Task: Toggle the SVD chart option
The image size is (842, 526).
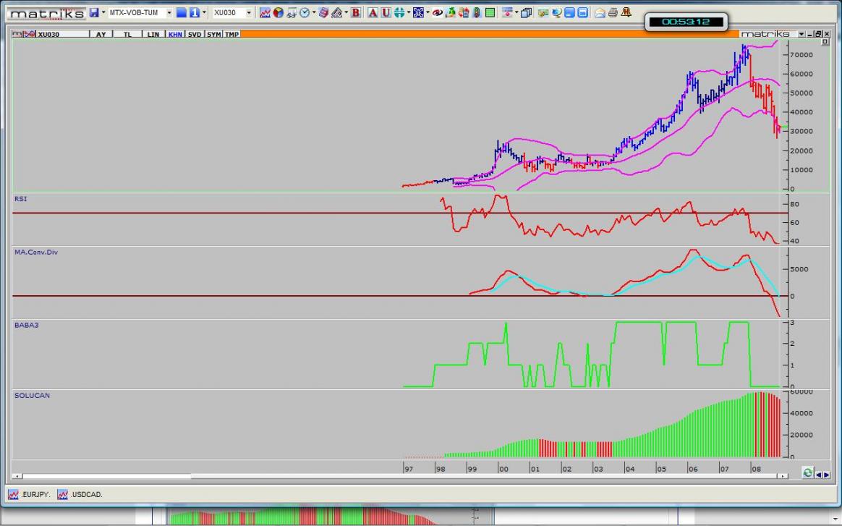Action: tap(195, 34)
